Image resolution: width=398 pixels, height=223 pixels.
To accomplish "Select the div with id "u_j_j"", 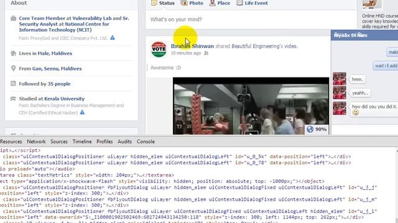I will coord(188,190).
